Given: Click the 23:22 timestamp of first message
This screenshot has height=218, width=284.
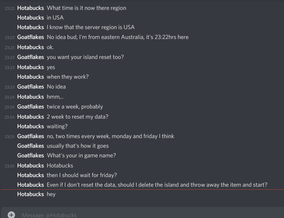Looking at the screenshot, I should [9, 9].
